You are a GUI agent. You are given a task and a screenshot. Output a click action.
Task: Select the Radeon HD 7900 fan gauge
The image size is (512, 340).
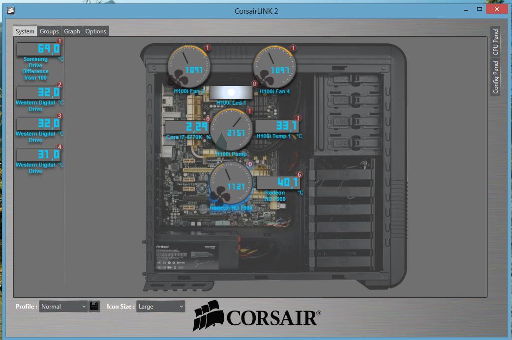pyautogui.click(x=231, y=183)
